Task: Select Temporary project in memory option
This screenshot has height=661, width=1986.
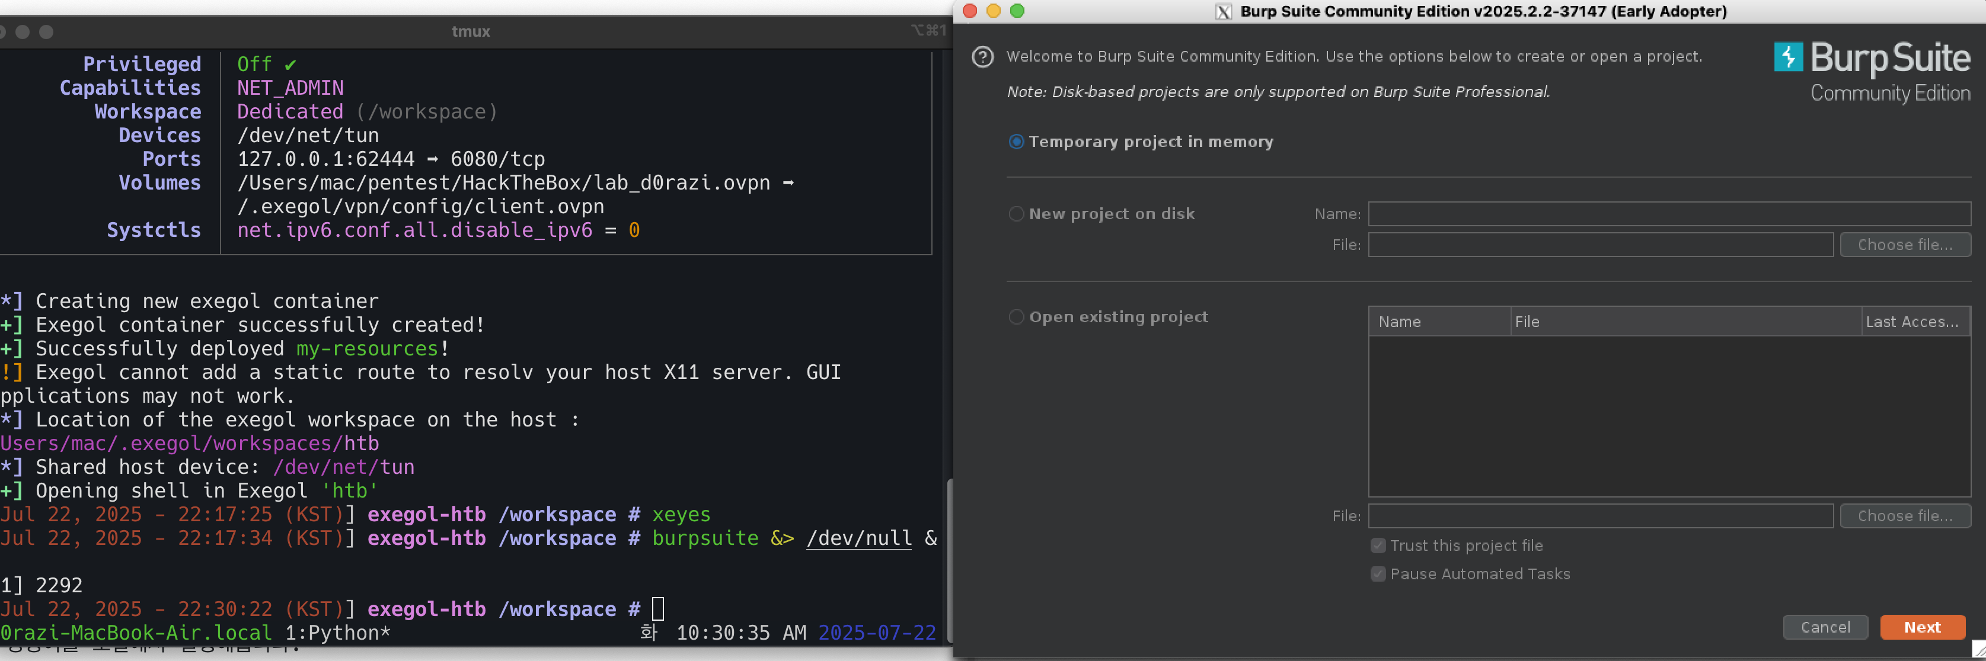Action: click(x=1016, y=142)
